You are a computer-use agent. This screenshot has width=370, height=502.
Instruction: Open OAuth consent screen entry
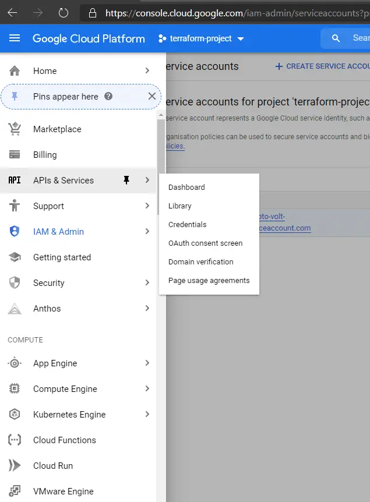pyautogui.click(x=209, y=243)
